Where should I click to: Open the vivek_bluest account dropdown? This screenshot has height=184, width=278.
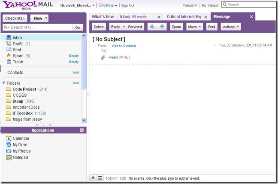click(94, 6)
